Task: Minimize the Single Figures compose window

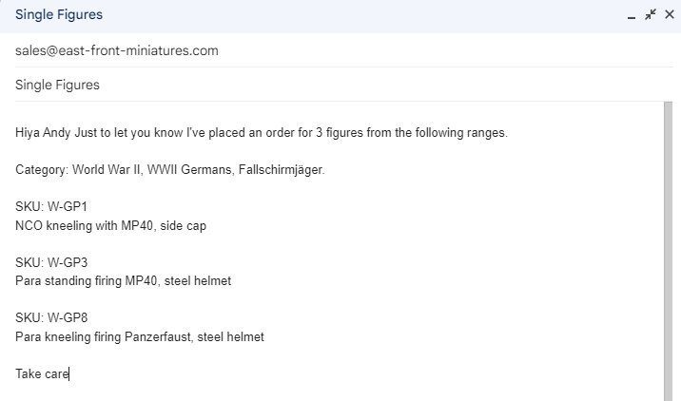Action: (632, 16)
